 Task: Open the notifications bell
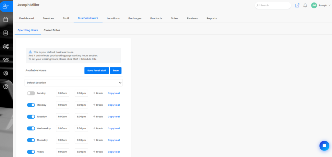pos(305,5)
